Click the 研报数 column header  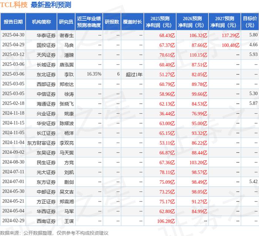tap(112, 22)
